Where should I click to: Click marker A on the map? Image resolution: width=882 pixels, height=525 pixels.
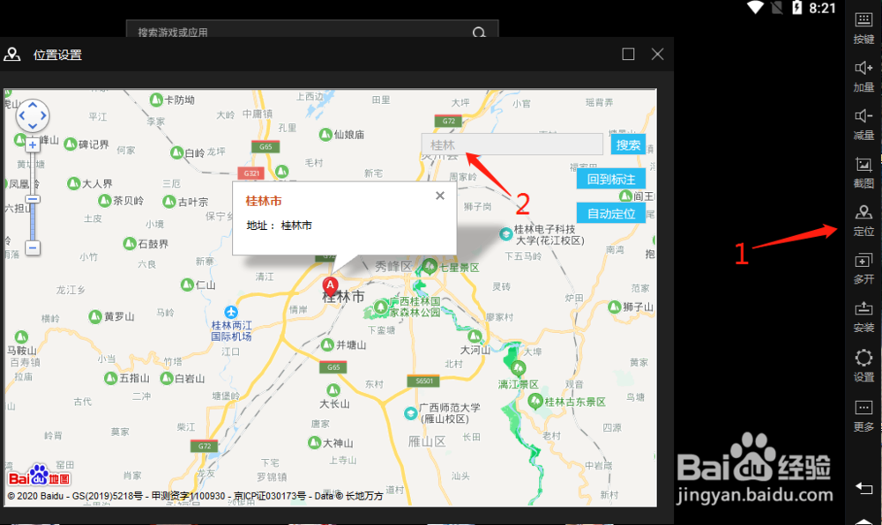330,285
